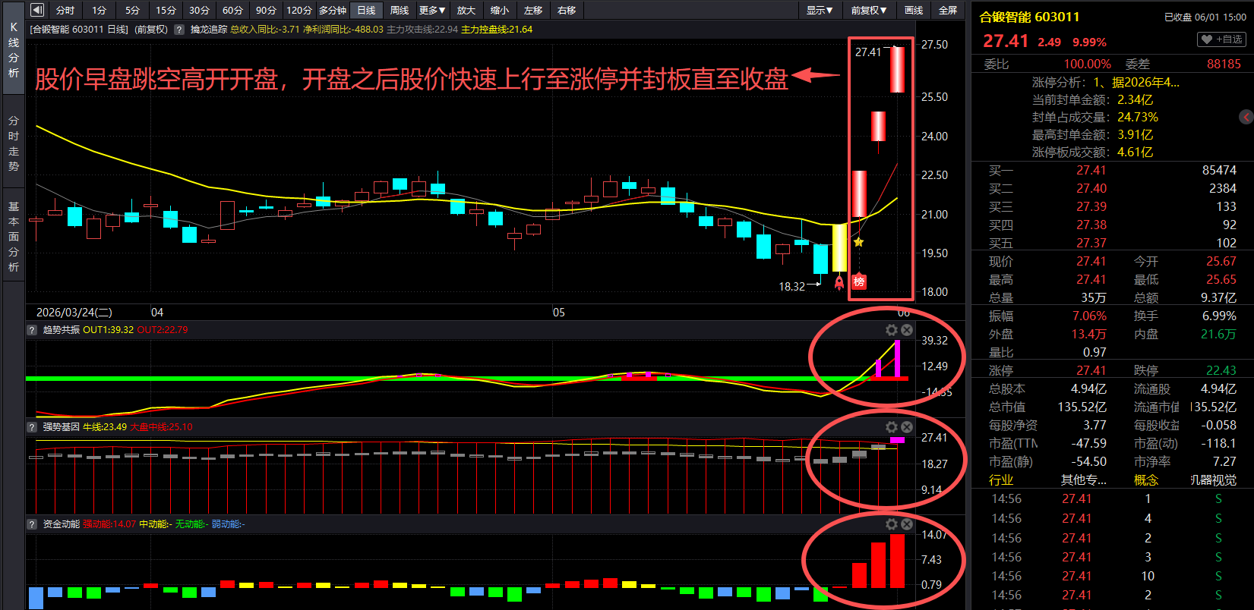Click the 买五 bid price row
The width and height of the screenshot is (1254, 610).
pyautogui.click(x=1112, y=243)
